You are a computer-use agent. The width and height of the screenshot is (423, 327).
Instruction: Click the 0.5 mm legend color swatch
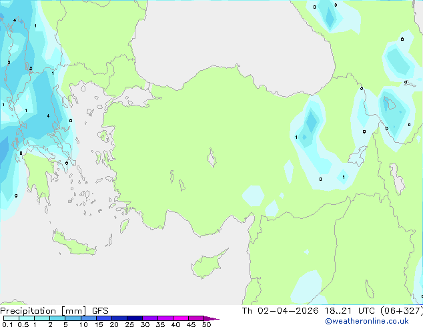[x=27, y=318]
